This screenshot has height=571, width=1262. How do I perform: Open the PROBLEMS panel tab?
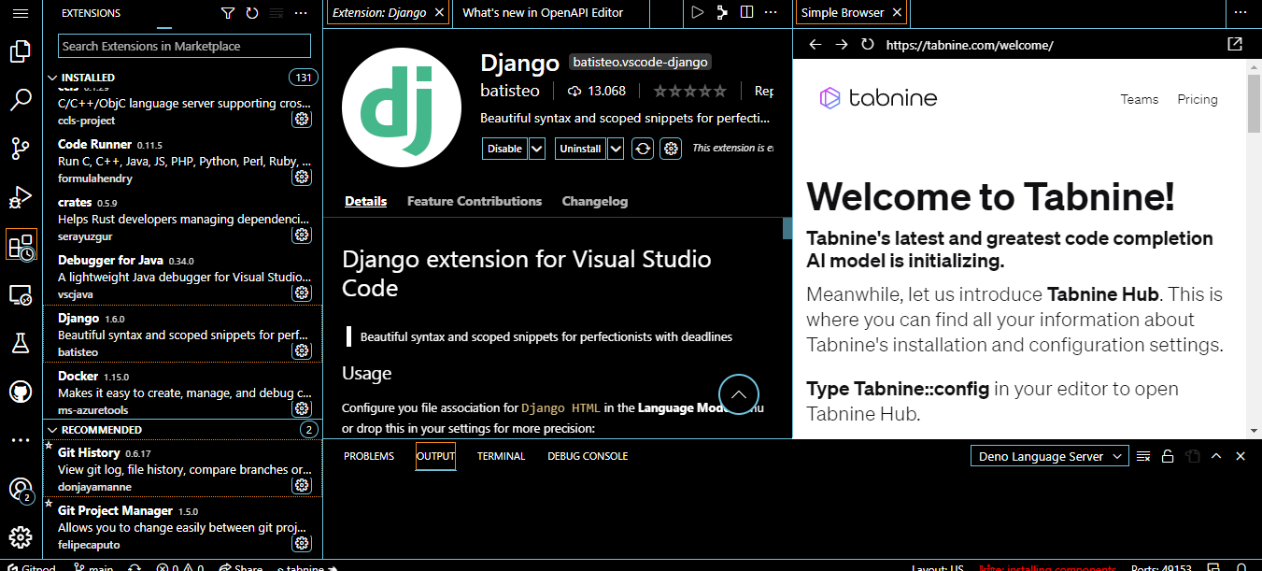coord(369,456)
